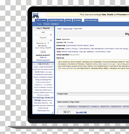
Task: Click the Experimentalist discipline link
Action: (71, 46)
